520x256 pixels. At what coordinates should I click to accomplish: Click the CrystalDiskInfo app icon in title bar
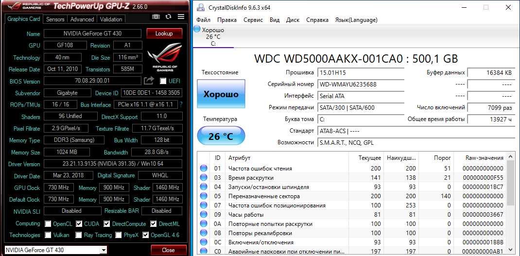pos(200,7)
